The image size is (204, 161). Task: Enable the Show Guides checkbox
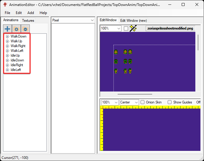(x=170, y=102)
